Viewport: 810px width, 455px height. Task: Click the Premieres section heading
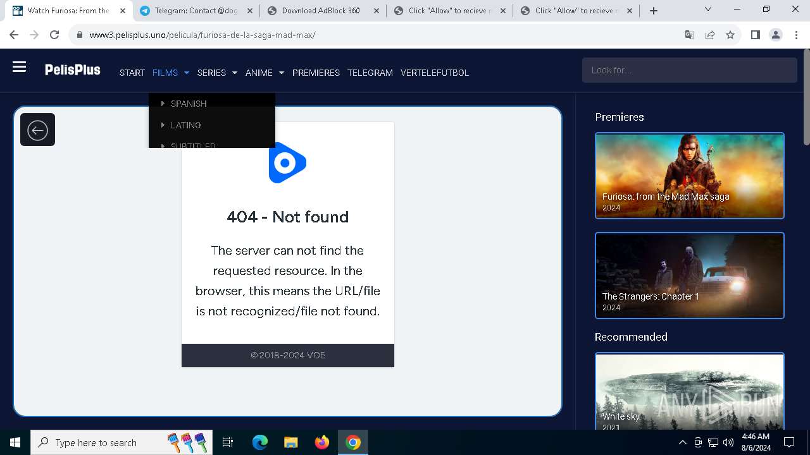coord(620,117)
